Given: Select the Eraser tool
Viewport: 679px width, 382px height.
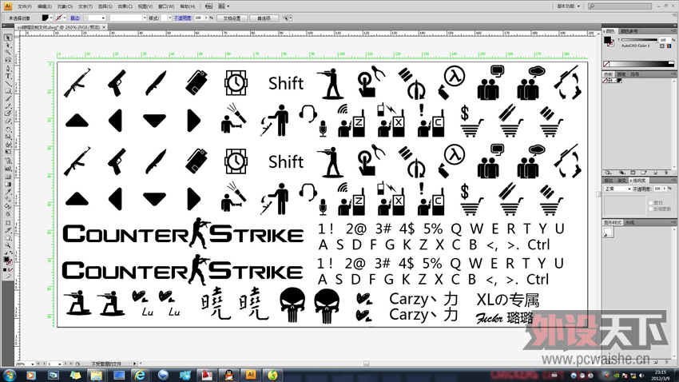Looking at the screenshot, I should [x=8, y=121].
